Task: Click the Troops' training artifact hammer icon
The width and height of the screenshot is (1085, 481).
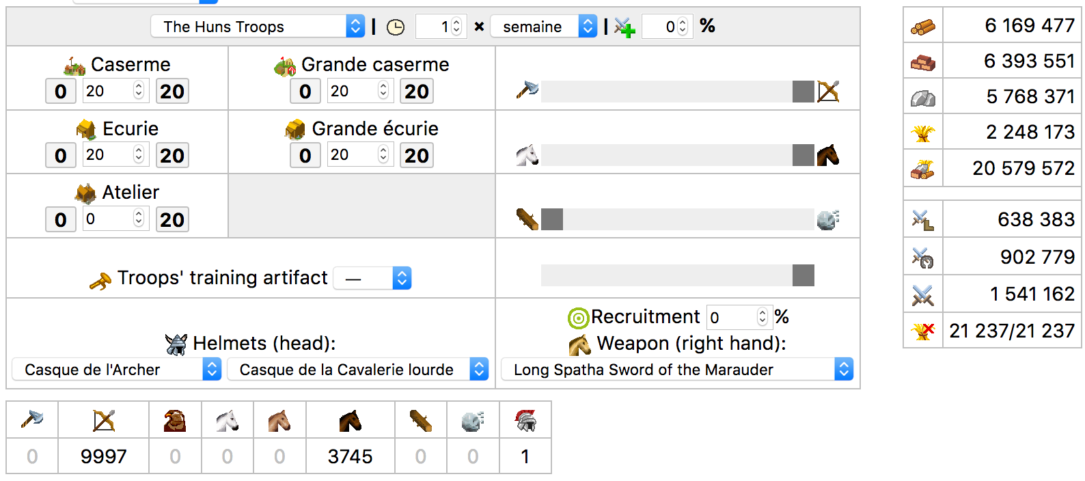Action: 100,280
